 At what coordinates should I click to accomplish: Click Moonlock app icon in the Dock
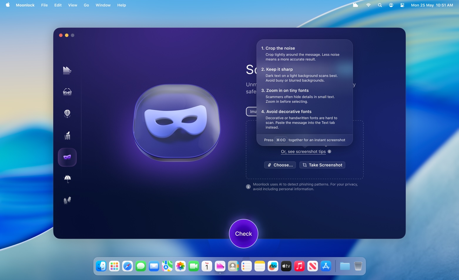220,266
